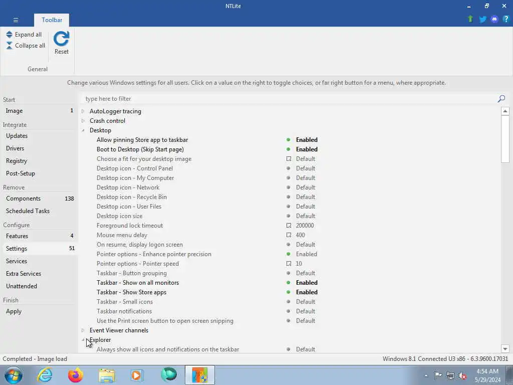Open edit box for Foreground lock timeout

point(289,226)
